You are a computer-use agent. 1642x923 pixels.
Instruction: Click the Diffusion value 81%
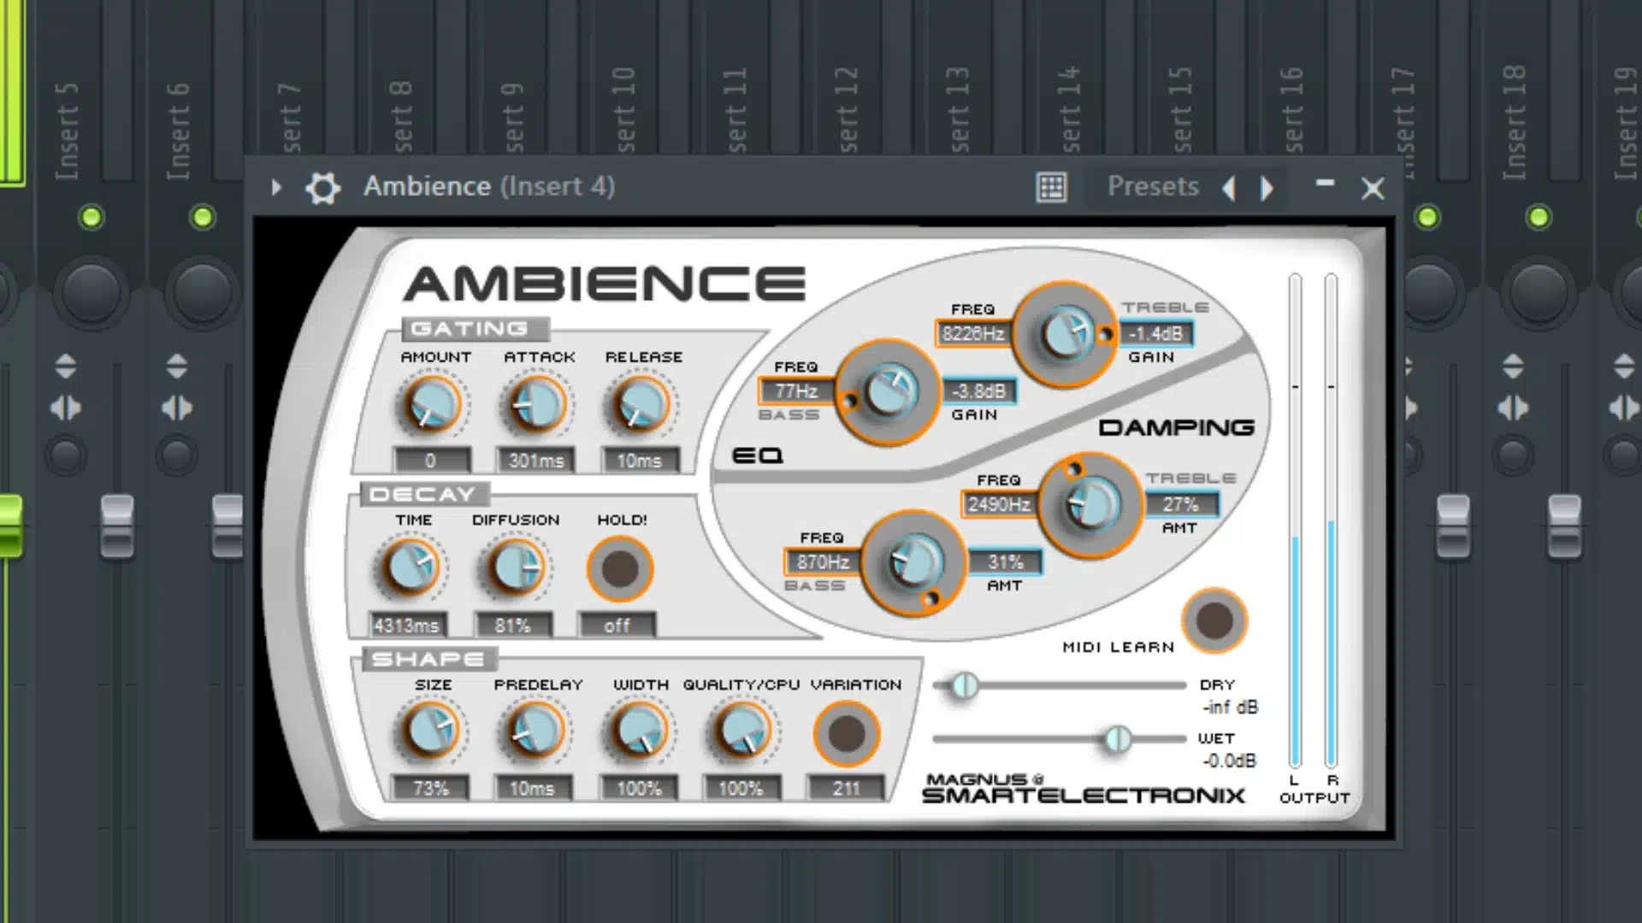(513, 625)
